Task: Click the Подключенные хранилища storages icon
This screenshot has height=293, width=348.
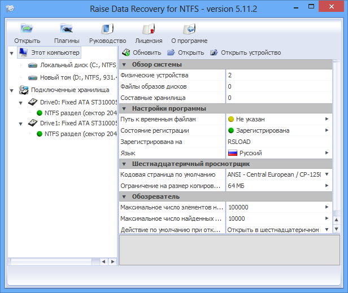Action: (x=24, y=90)
